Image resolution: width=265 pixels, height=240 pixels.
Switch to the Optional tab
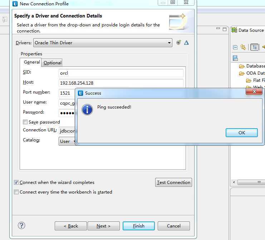pos(52,63)
